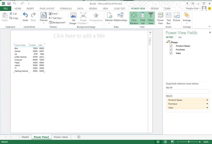212x144 pixels.
Task: Open Purchase field dropdown arrow
Action: point(207,104)
